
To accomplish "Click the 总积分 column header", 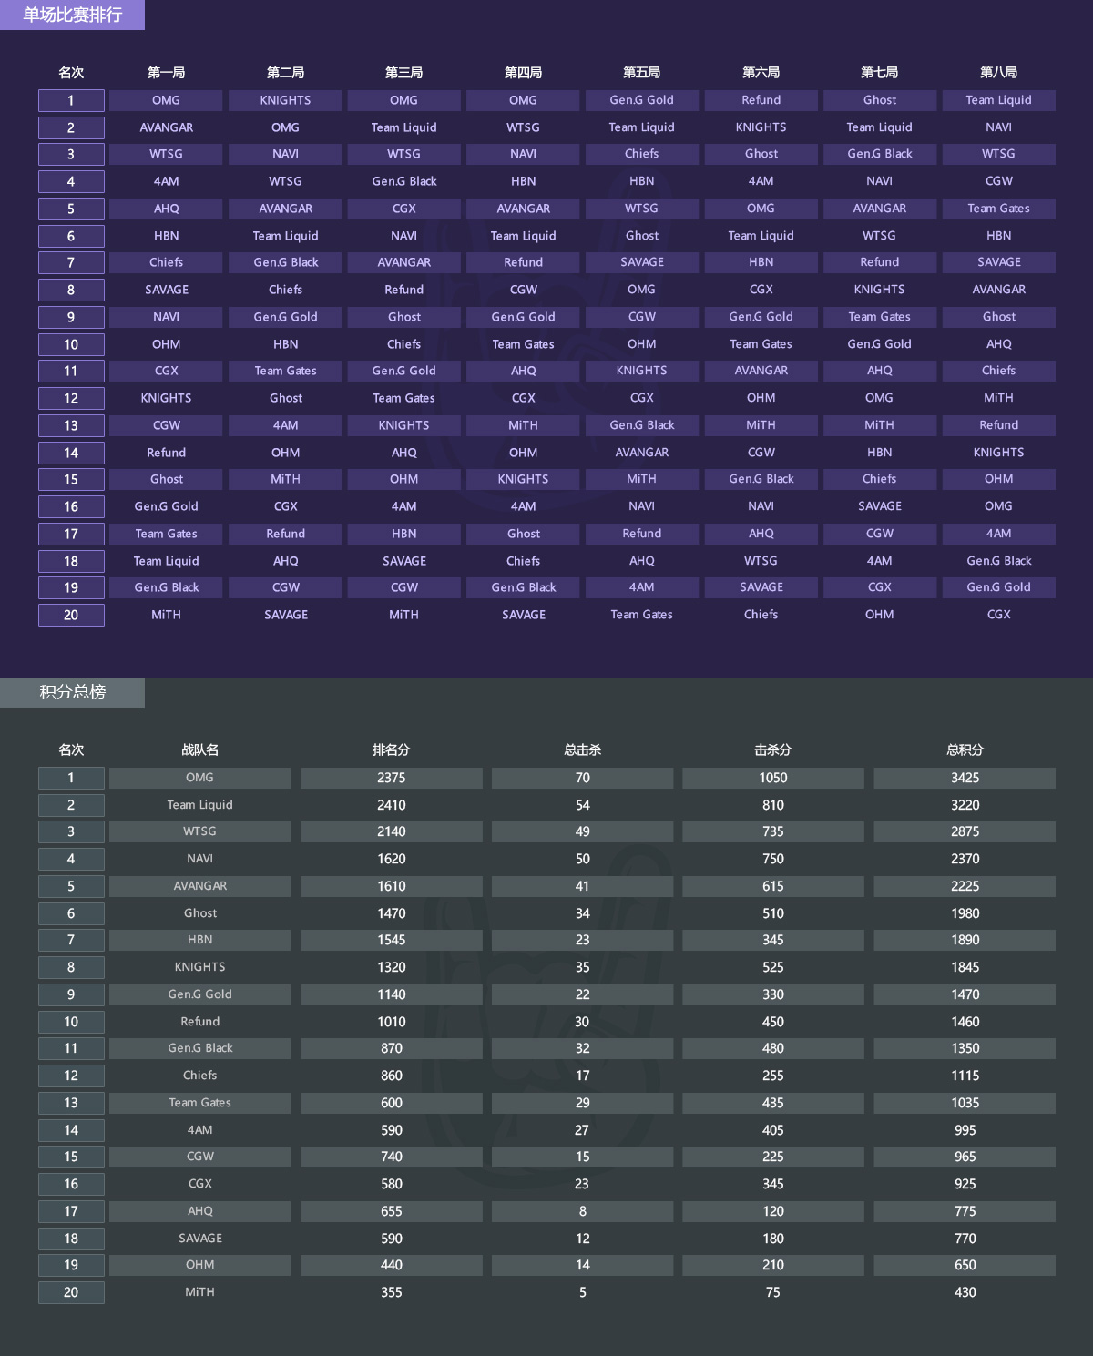I will 965,750.
